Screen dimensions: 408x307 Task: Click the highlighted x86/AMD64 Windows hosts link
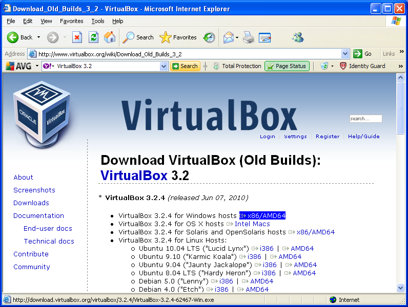(x=262, y=215)
